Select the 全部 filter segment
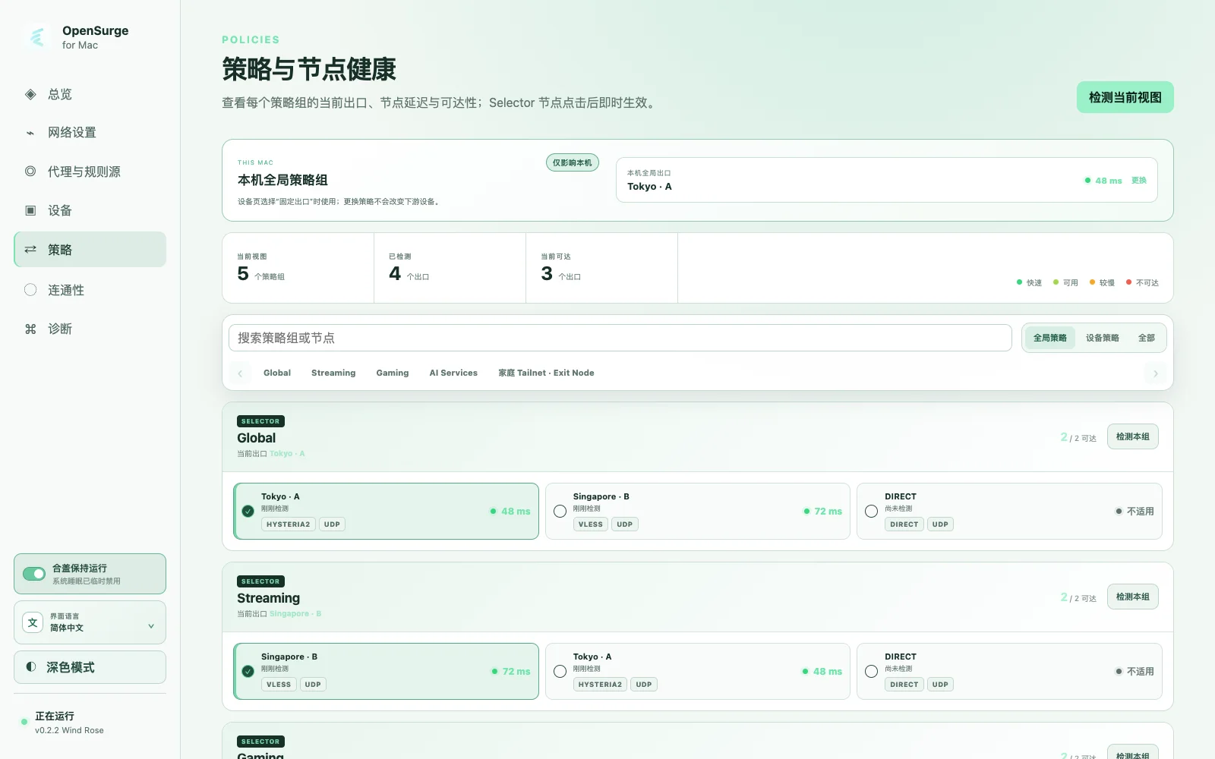1215x759 pixels. tap(1147, 338)
